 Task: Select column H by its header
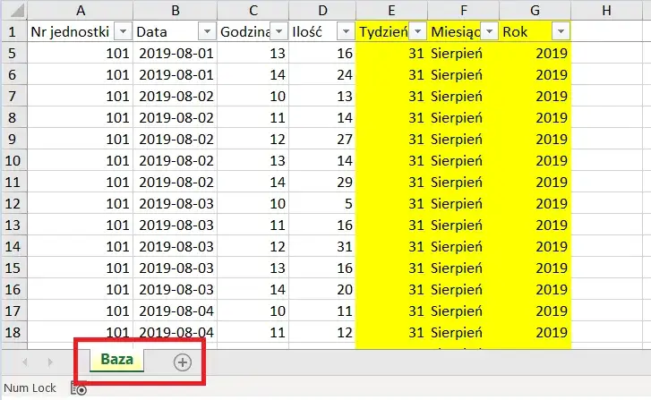[606, 11]
